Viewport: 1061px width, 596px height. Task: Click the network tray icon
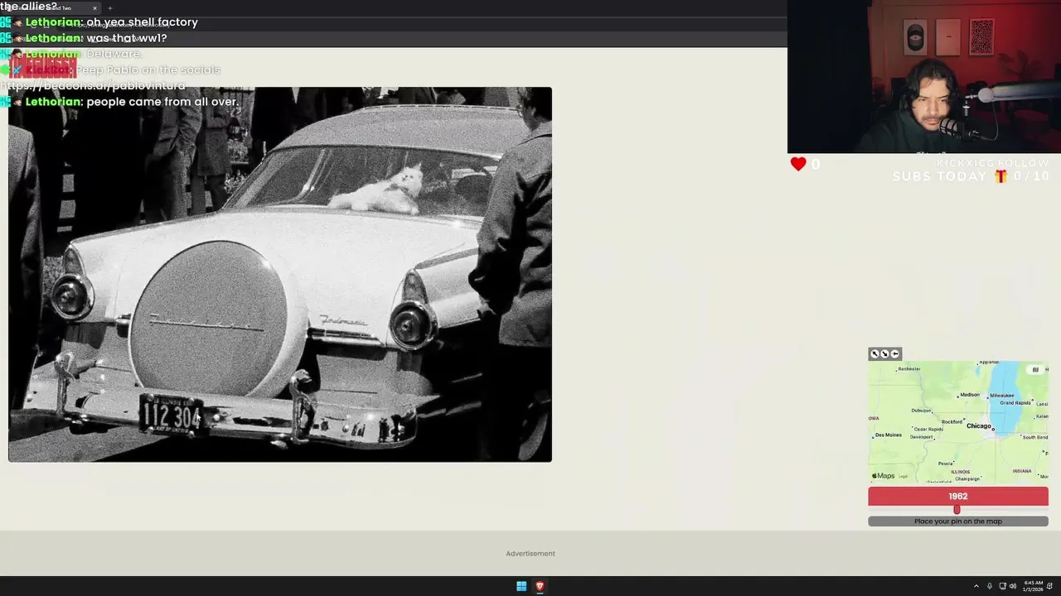[x=1002, y=586]
